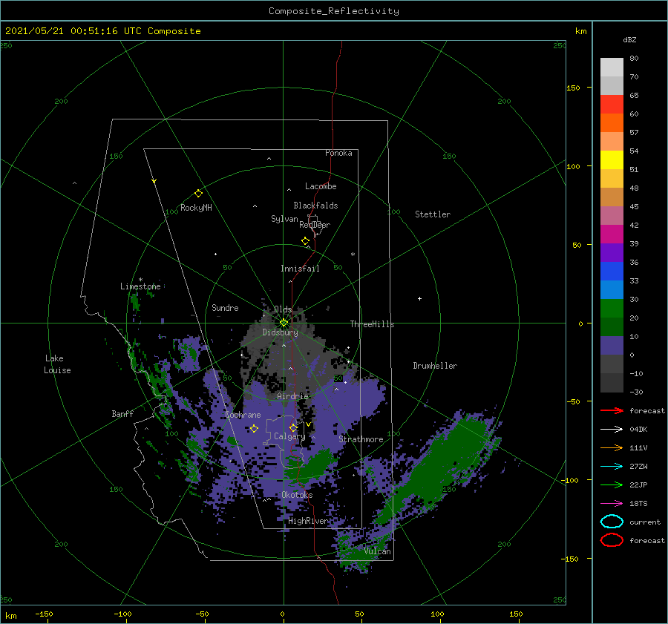Click the yellow diamond marker under Cochrane
This screenshot has height=624, width=668.
[254, 429]
